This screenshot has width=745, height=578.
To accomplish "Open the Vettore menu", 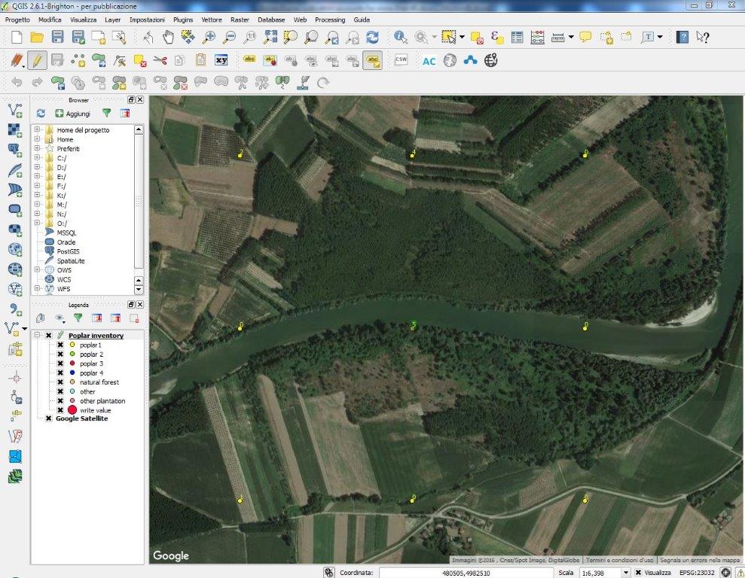I will [211, 19].
